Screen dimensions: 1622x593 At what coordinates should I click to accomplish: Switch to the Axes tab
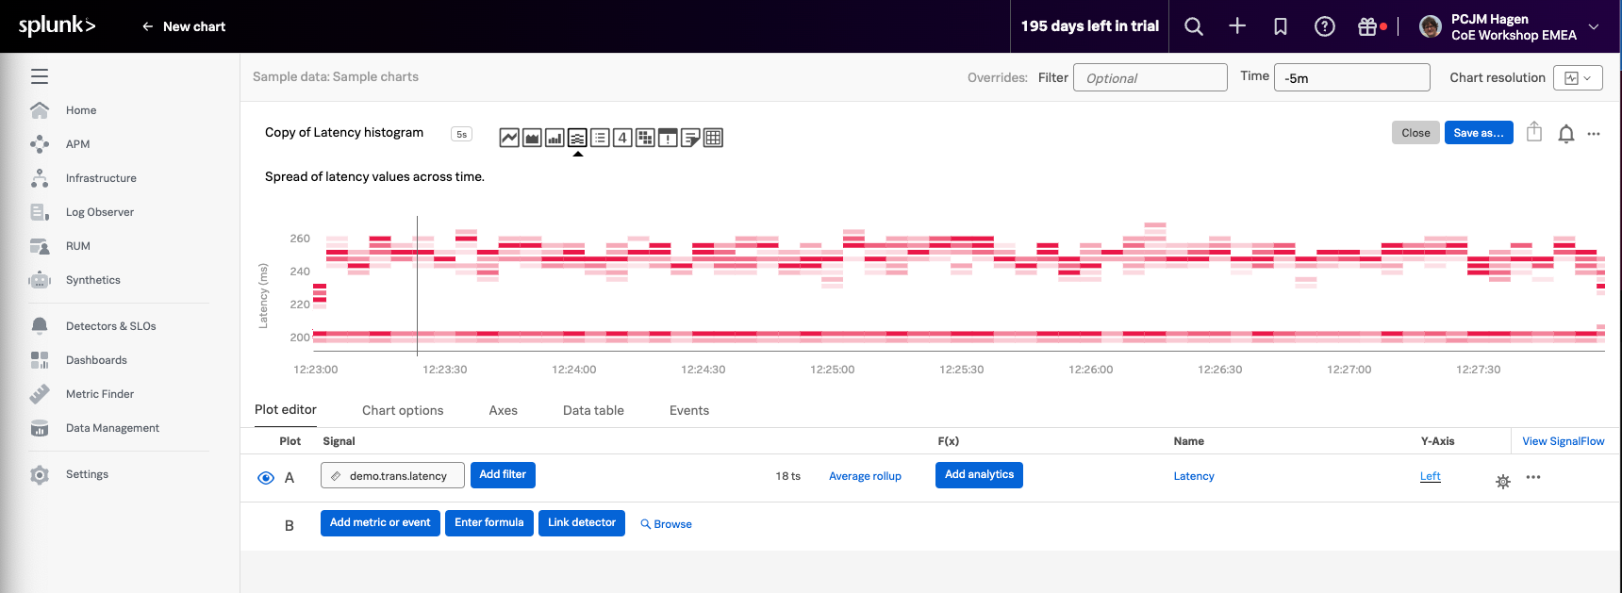(x=503, y=410)
